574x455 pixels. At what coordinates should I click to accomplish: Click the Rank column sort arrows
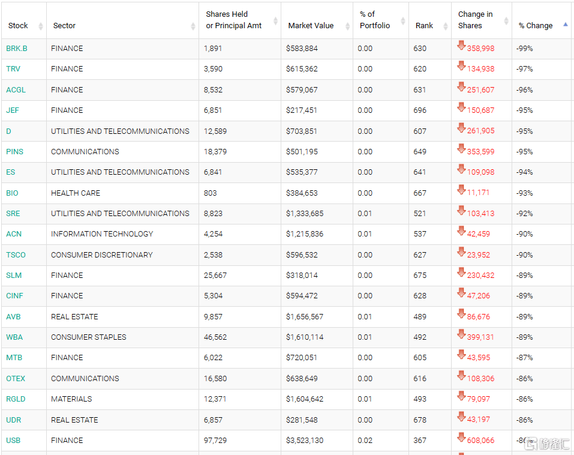(445, 26)
